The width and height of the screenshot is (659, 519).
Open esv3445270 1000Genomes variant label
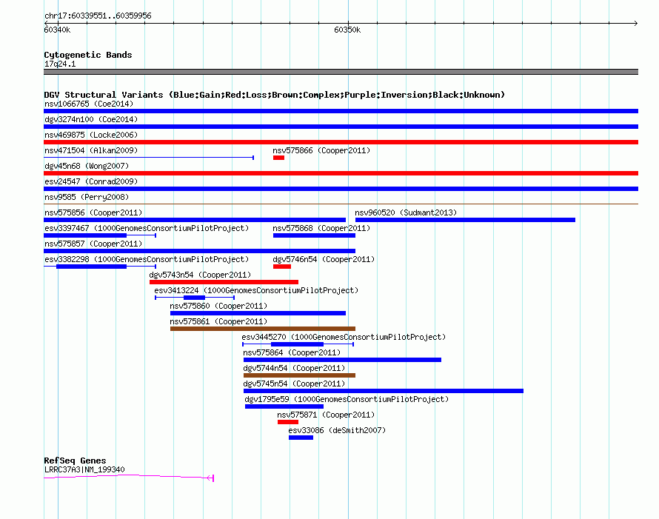click(344, 337)
